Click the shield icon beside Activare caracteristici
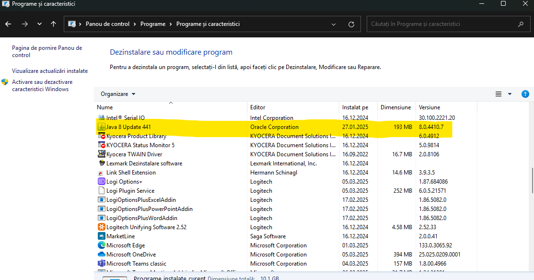534x280 pixels. [5, 82]
